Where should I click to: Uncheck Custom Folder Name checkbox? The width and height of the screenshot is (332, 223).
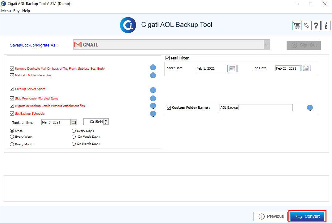point(169,107)
